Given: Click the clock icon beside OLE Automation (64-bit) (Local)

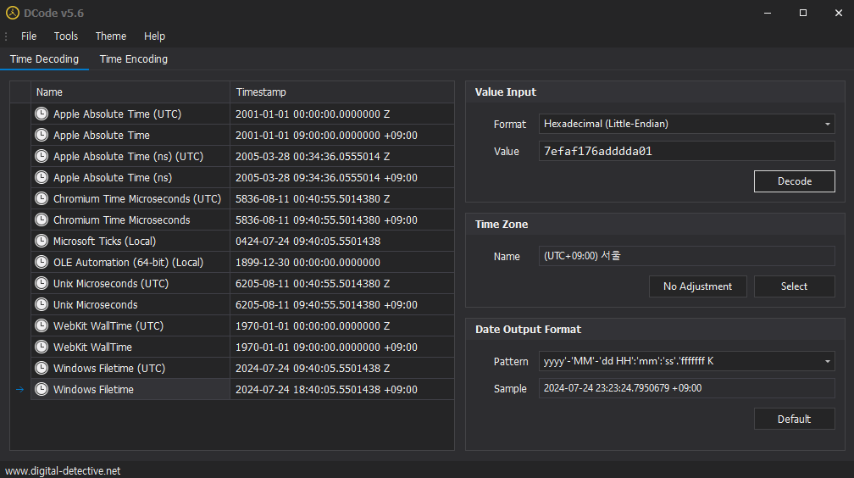Looking at the screenshot, I should [42, 262].
